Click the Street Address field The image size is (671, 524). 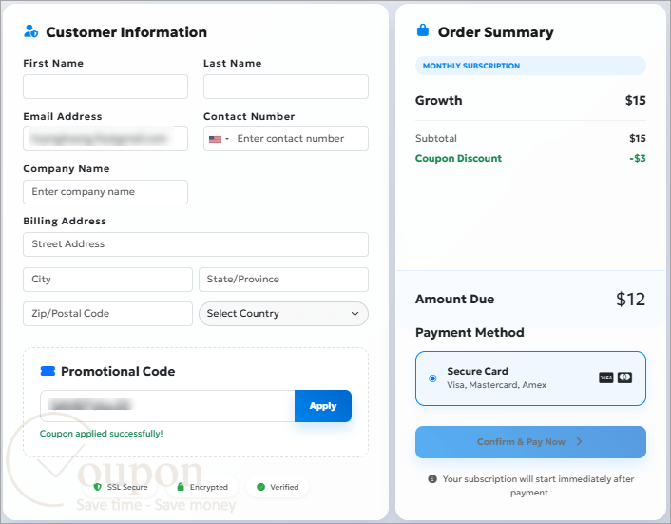(x=196, y=244)
